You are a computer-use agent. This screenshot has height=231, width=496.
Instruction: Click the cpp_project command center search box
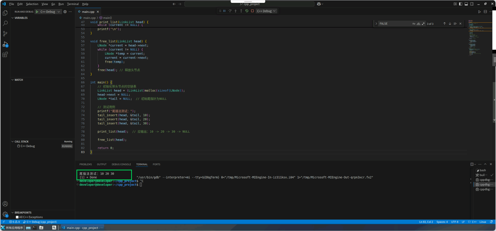[x=249, y=4]
